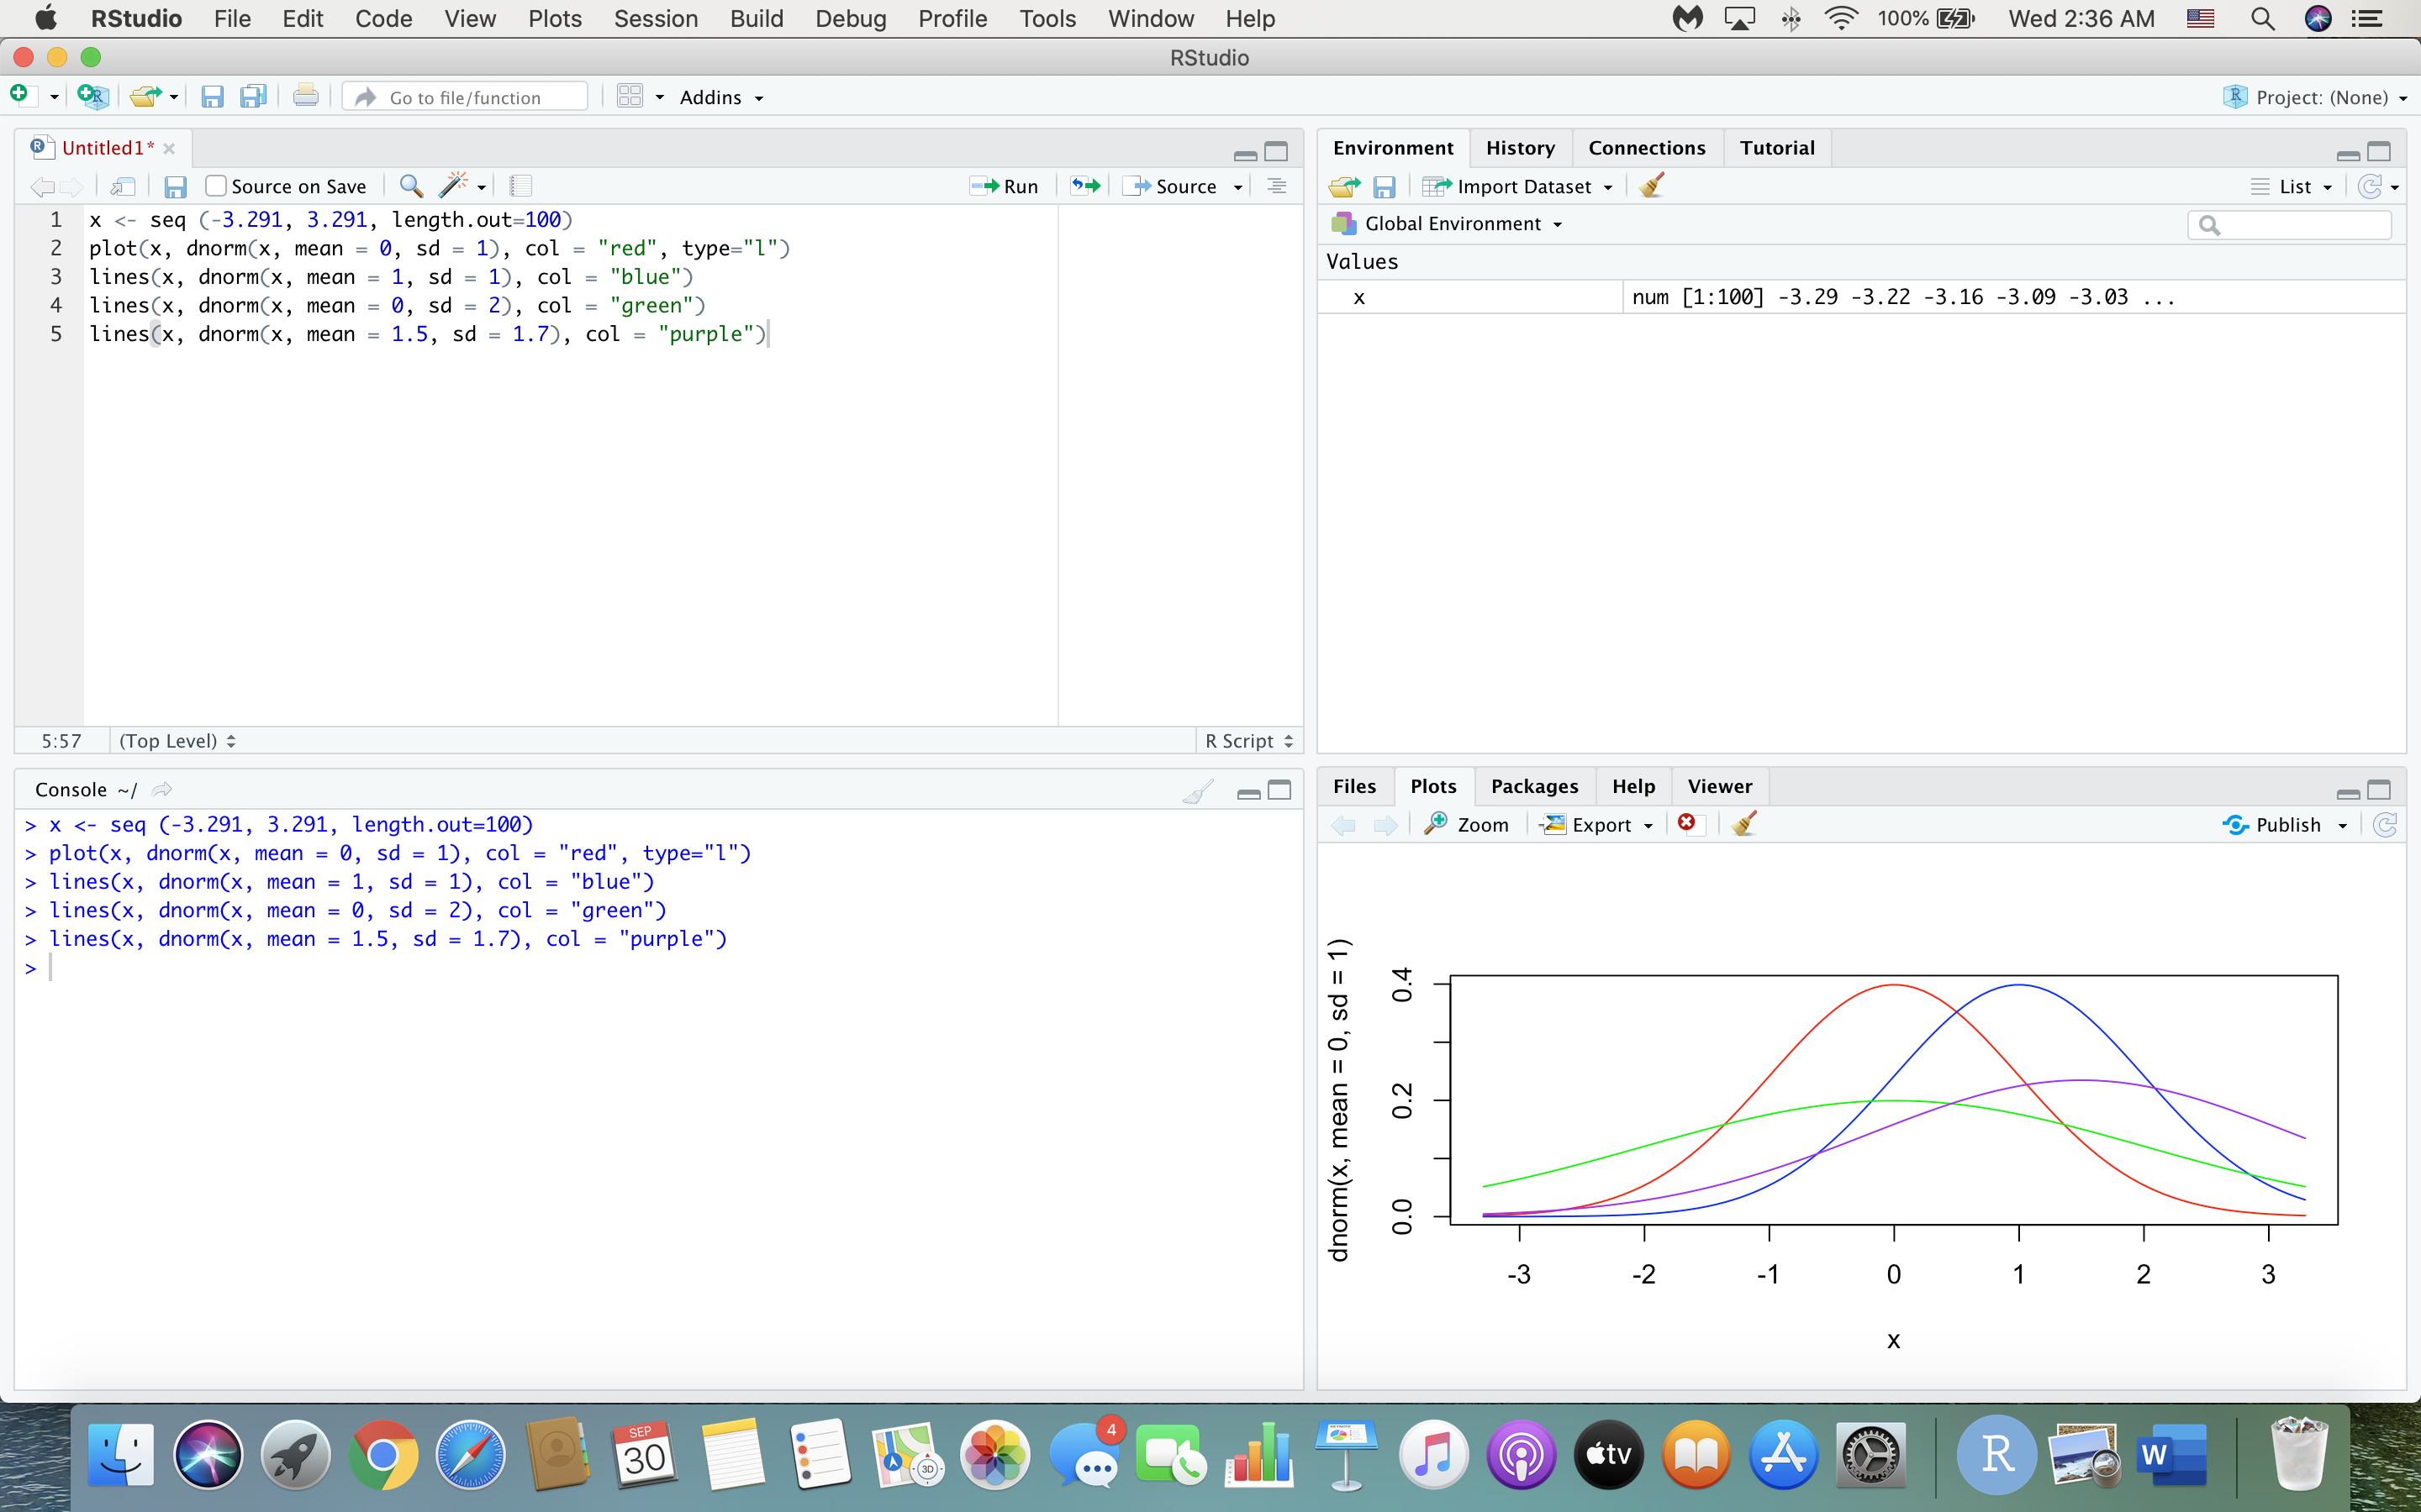Print the current file

tap(305, 96)
